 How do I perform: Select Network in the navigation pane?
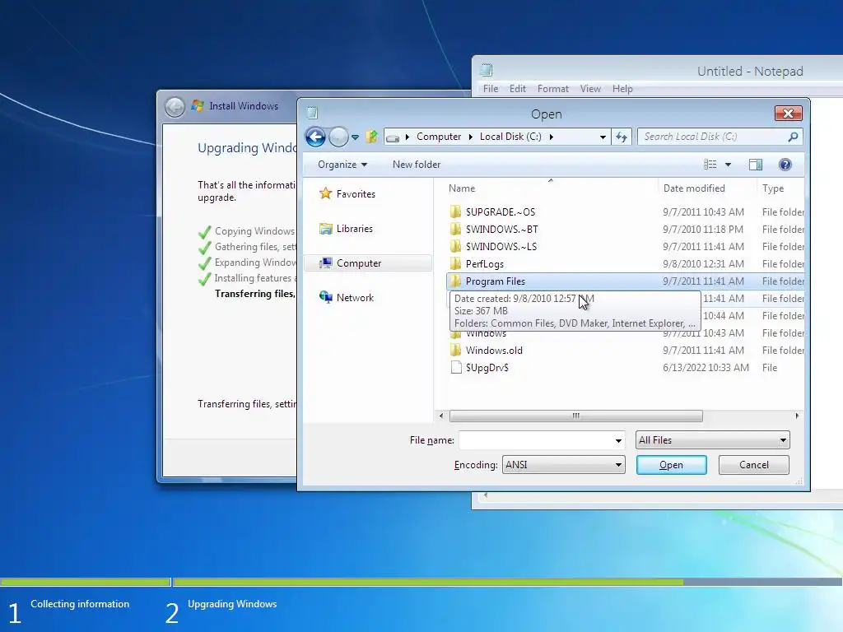[x=355, y=298]
